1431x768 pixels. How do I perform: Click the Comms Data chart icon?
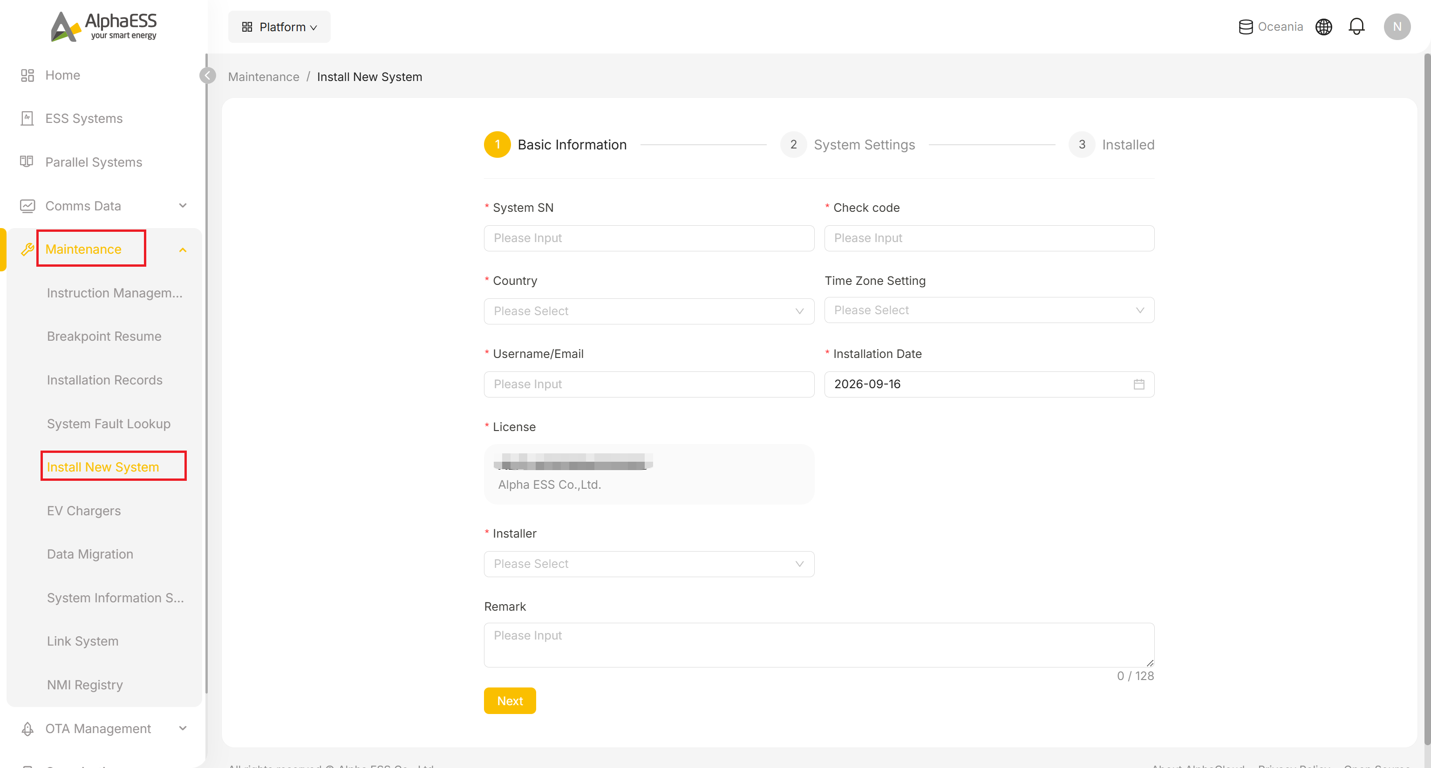click(27, 206)
